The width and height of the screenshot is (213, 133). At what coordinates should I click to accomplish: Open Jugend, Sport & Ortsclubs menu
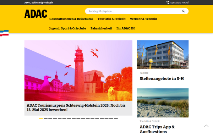tap(68, 28)
